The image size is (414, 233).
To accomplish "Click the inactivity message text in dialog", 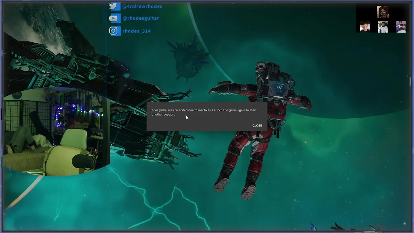I will 204,112.
